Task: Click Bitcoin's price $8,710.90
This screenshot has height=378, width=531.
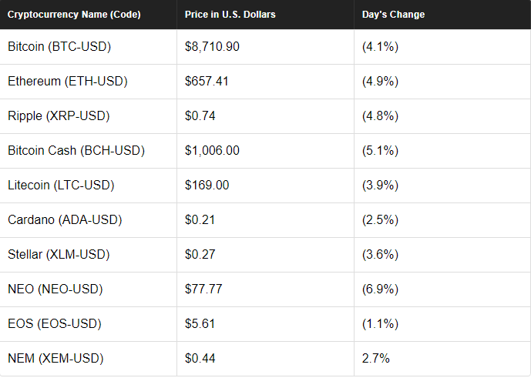Action: pyautogui.click(x=212, y=47)
